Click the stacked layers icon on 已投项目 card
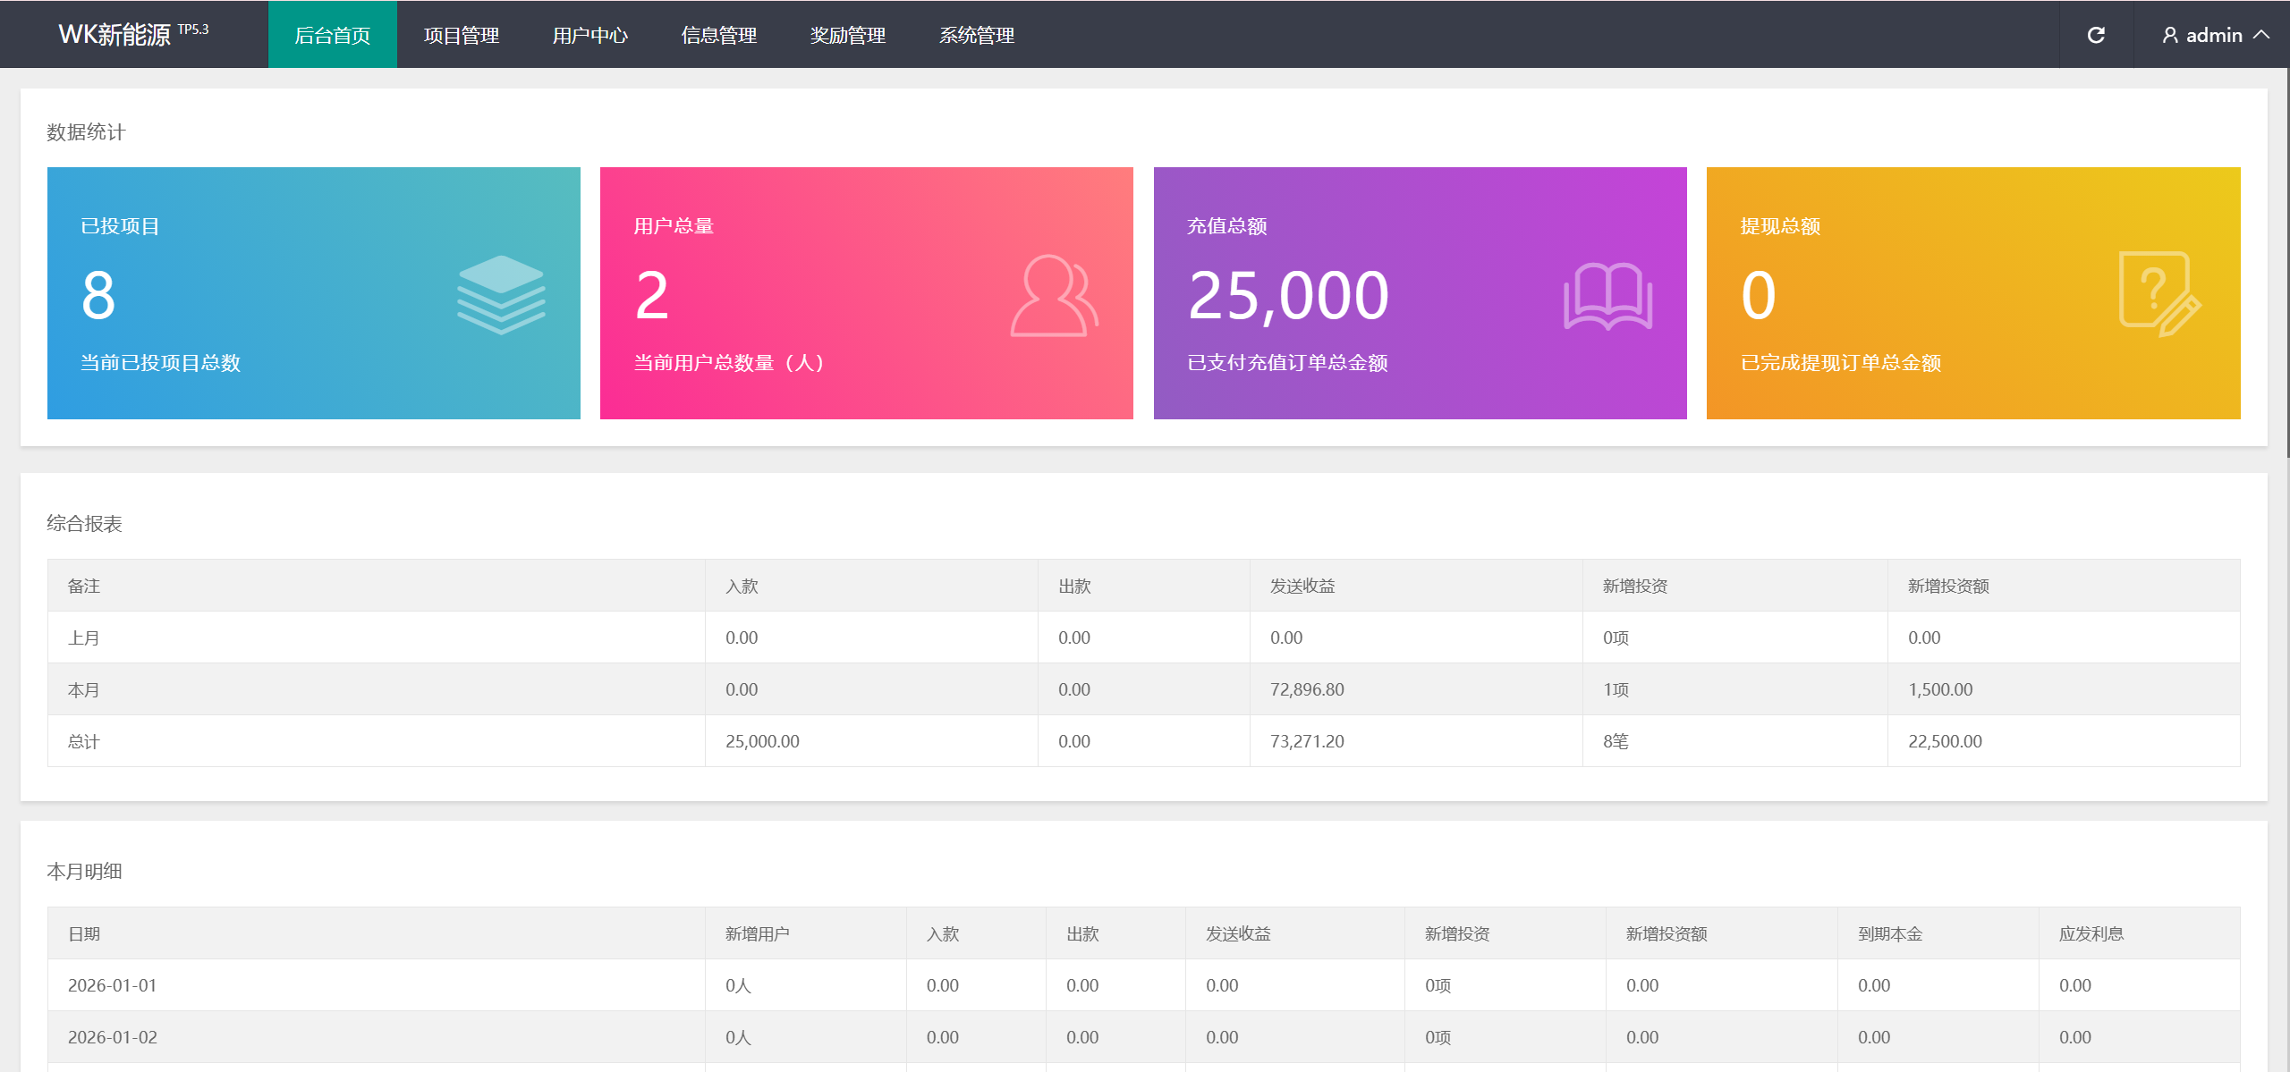This screenshot has height=1072, width=2290. point(501,294)
